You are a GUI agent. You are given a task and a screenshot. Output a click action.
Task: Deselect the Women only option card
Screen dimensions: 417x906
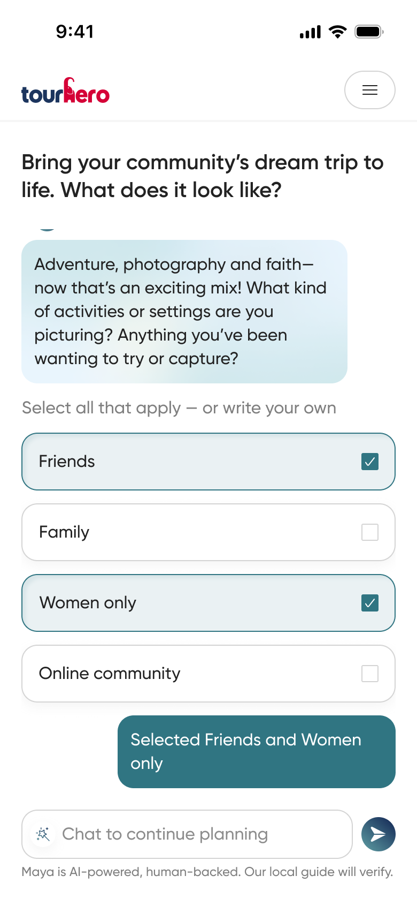208,603
